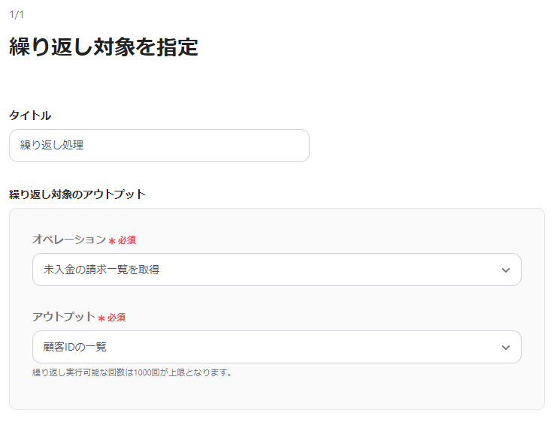Click the chevron arrow in the オペレーション box

[506, 270]
